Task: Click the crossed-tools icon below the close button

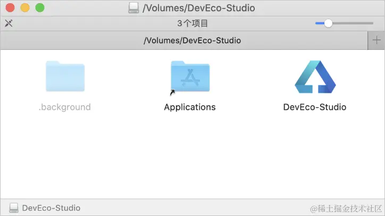Action: 9,23
